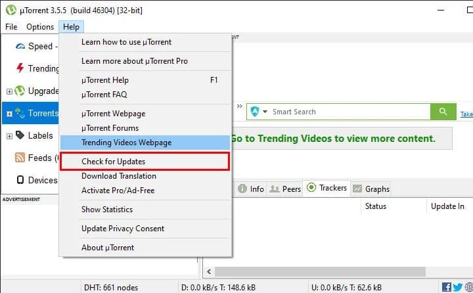Click DHT: 661 nodes status text

click(x=111, y=288)
